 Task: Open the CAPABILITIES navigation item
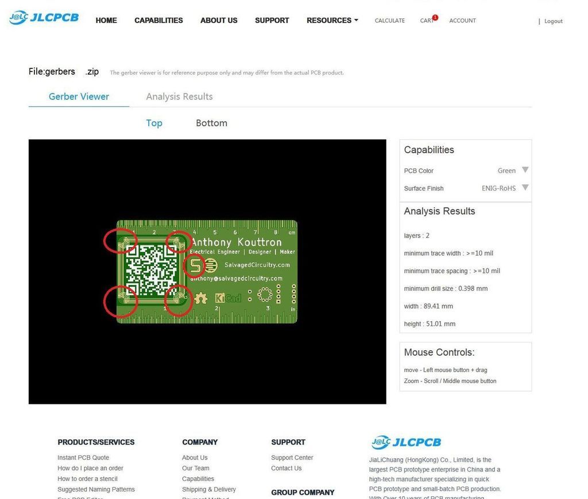[158, 21]
